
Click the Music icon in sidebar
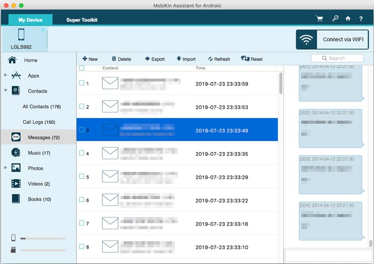click(15, 152)
